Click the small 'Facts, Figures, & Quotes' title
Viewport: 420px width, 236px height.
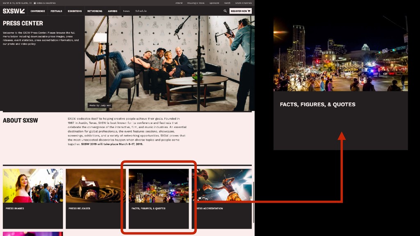[x=148, y=208]
